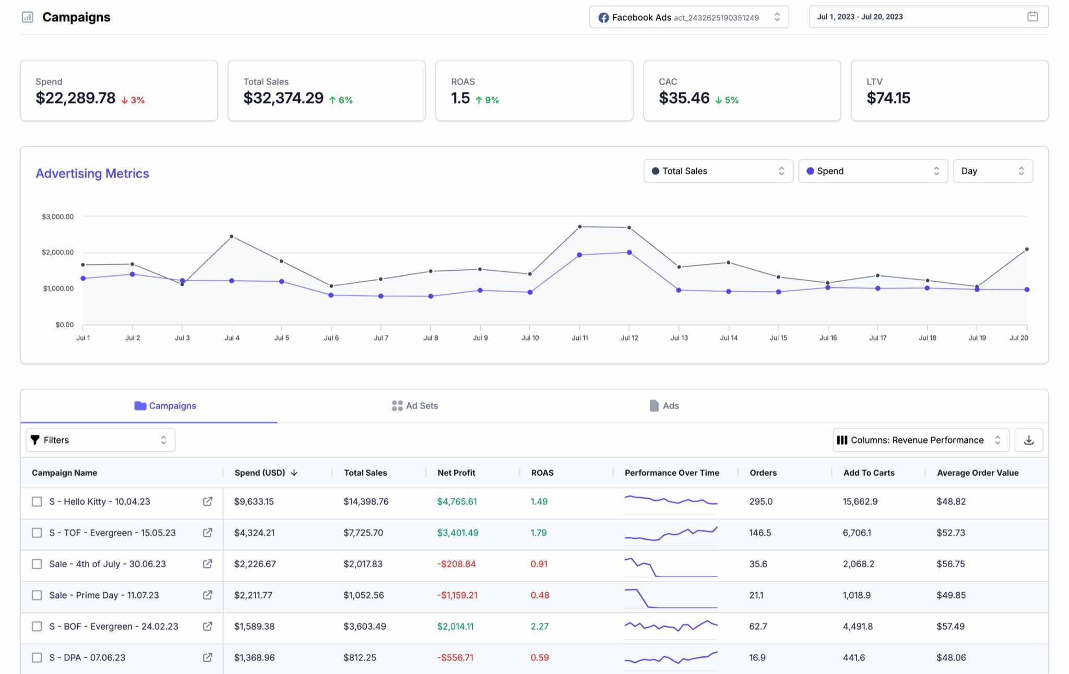Click the Spend (USD) sort arrow

(294, 473)
